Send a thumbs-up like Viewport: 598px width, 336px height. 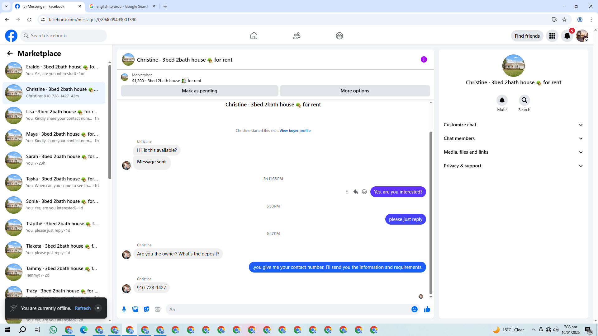(x=427, y=309)
